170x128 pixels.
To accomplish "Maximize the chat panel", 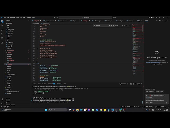I will (165, 21).
